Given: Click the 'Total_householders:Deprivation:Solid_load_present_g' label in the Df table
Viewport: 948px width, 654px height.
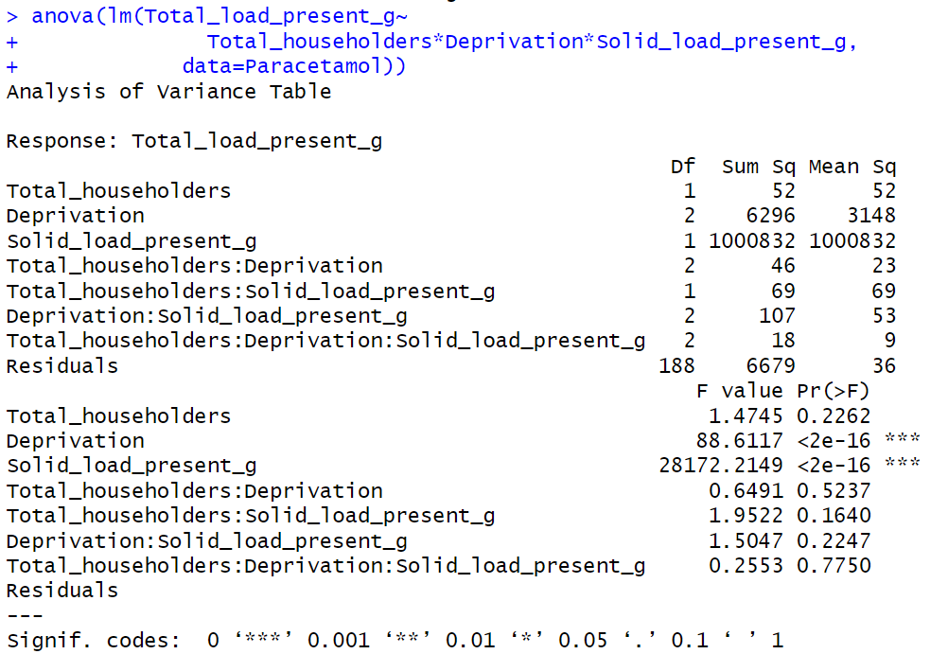Looking at the screenshot, I should (325, 342).
